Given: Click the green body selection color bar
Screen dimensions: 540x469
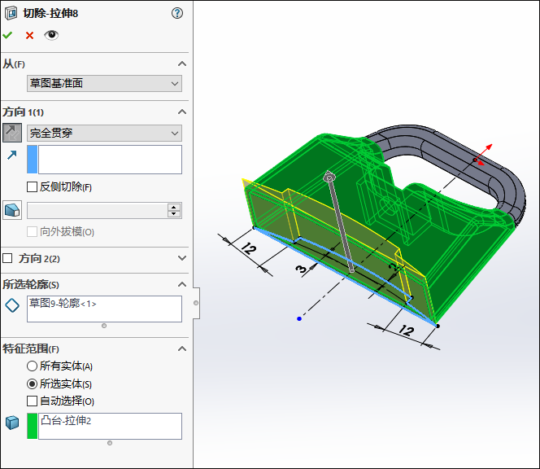Looking at the screenshot, I should 33,426.
